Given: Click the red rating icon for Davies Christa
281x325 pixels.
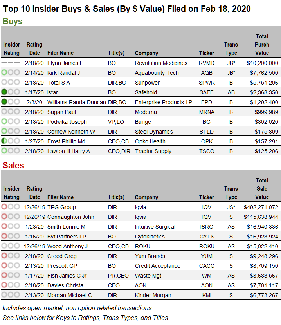Looking at the screenshot, I should 11,285.
